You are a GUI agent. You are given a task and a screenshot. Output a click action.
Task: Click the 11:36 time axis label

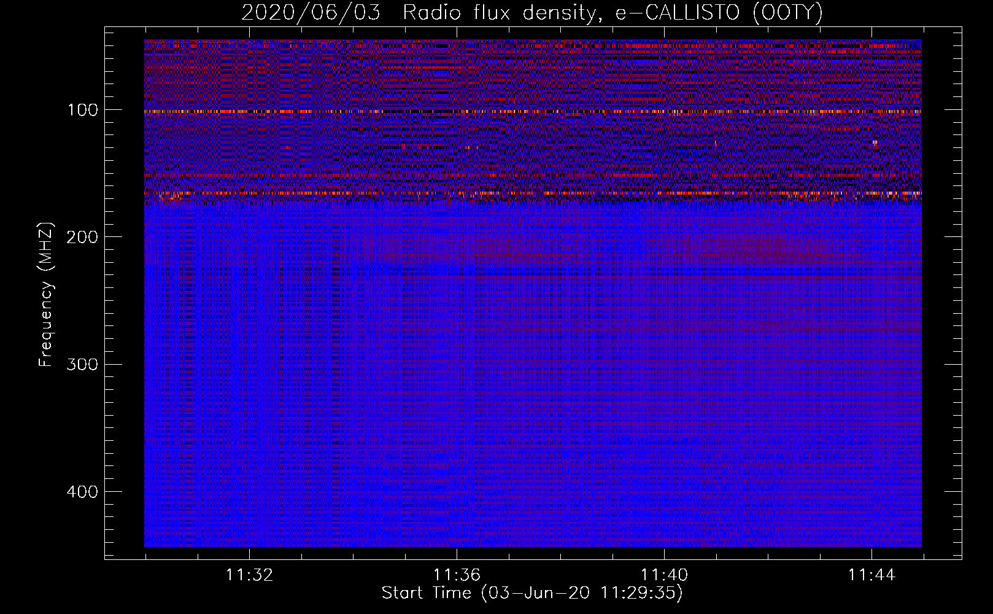pos(457,576)
